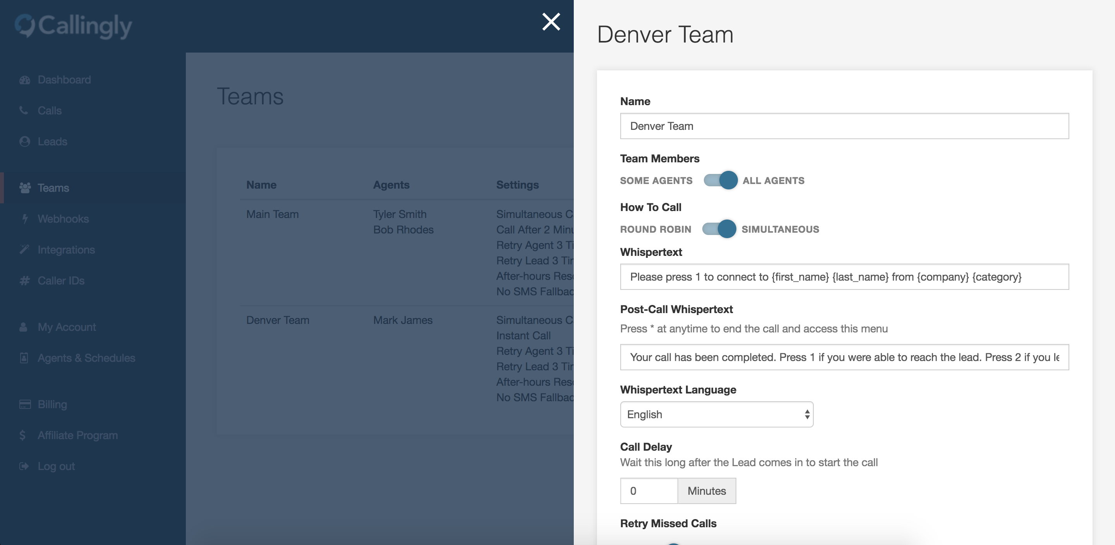Edit the Denver Team name field
The width and height of the screenshot is (1115, 545).
(844, 126)
